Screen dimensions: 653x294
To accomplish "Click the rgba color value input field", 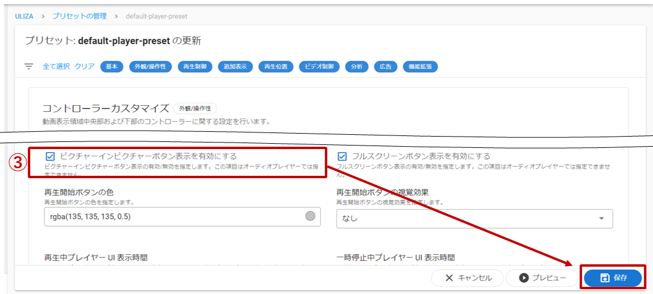I will tap(173, 217).
